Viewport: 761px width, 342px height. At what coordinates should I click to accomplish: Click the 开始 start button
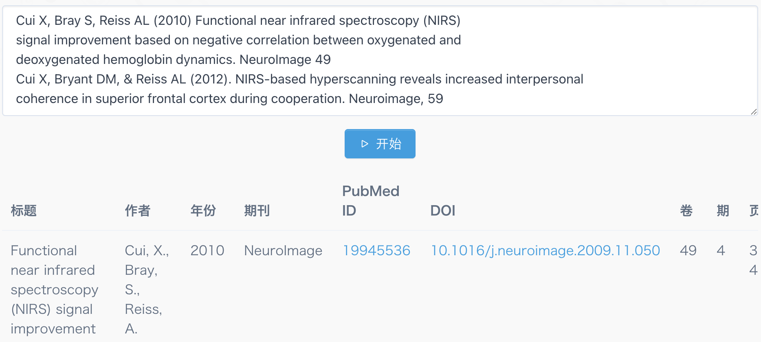[380, 144]
